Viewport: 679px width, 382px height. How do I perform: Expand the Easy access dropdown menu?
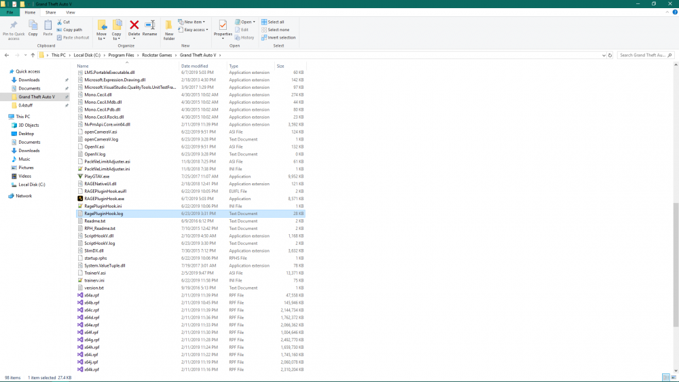pos(194,30)
